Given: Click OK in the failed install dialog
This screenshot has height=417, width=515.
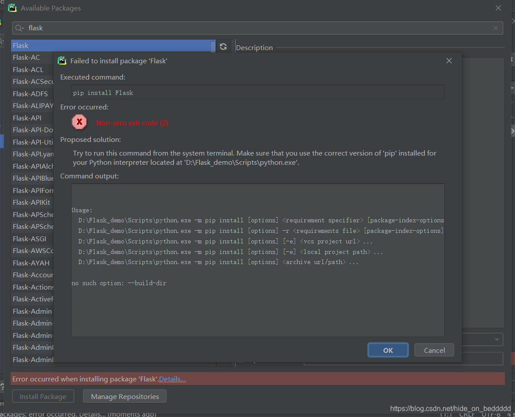Looking at the screenshot, I should (x=388, y=350).
